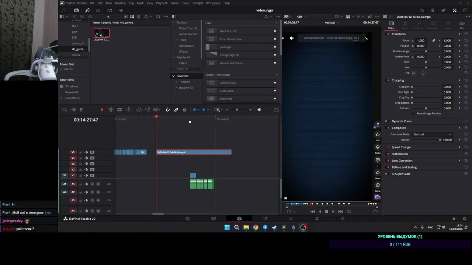Open media pool search magnifier
This screenshot has height=265, width=472.
146,17
